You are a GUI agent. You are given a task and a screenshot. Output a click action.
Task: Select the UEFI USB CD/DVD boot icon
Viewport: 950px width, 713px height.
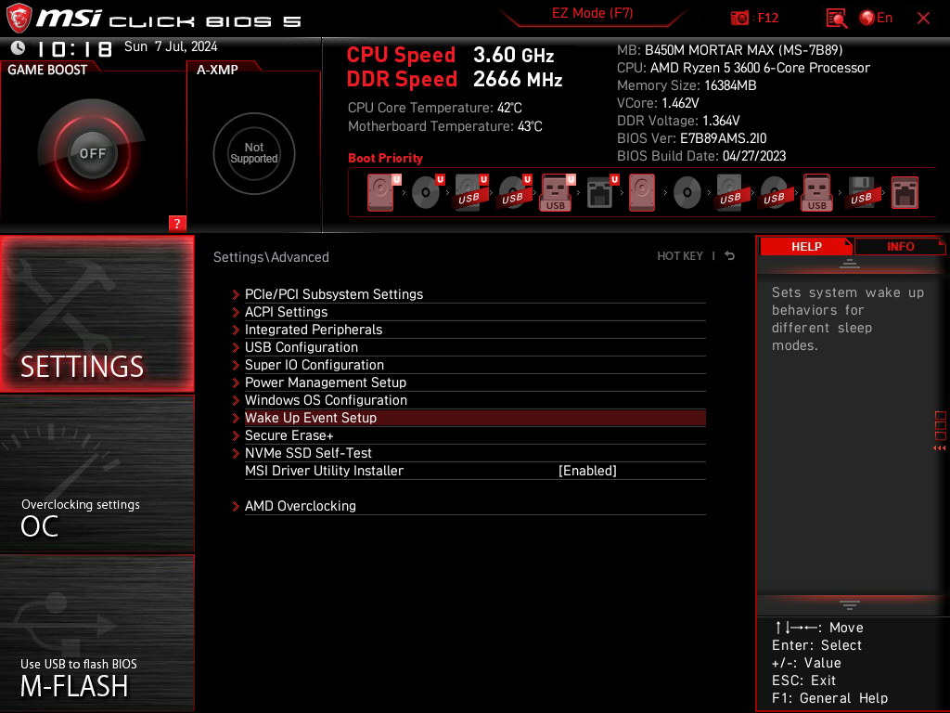[x=515, y=193]
